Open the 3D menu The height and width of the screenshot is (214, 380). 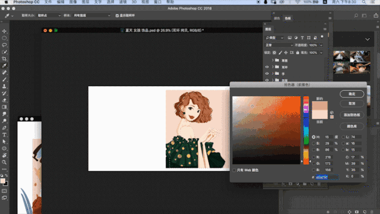(134, 2)
